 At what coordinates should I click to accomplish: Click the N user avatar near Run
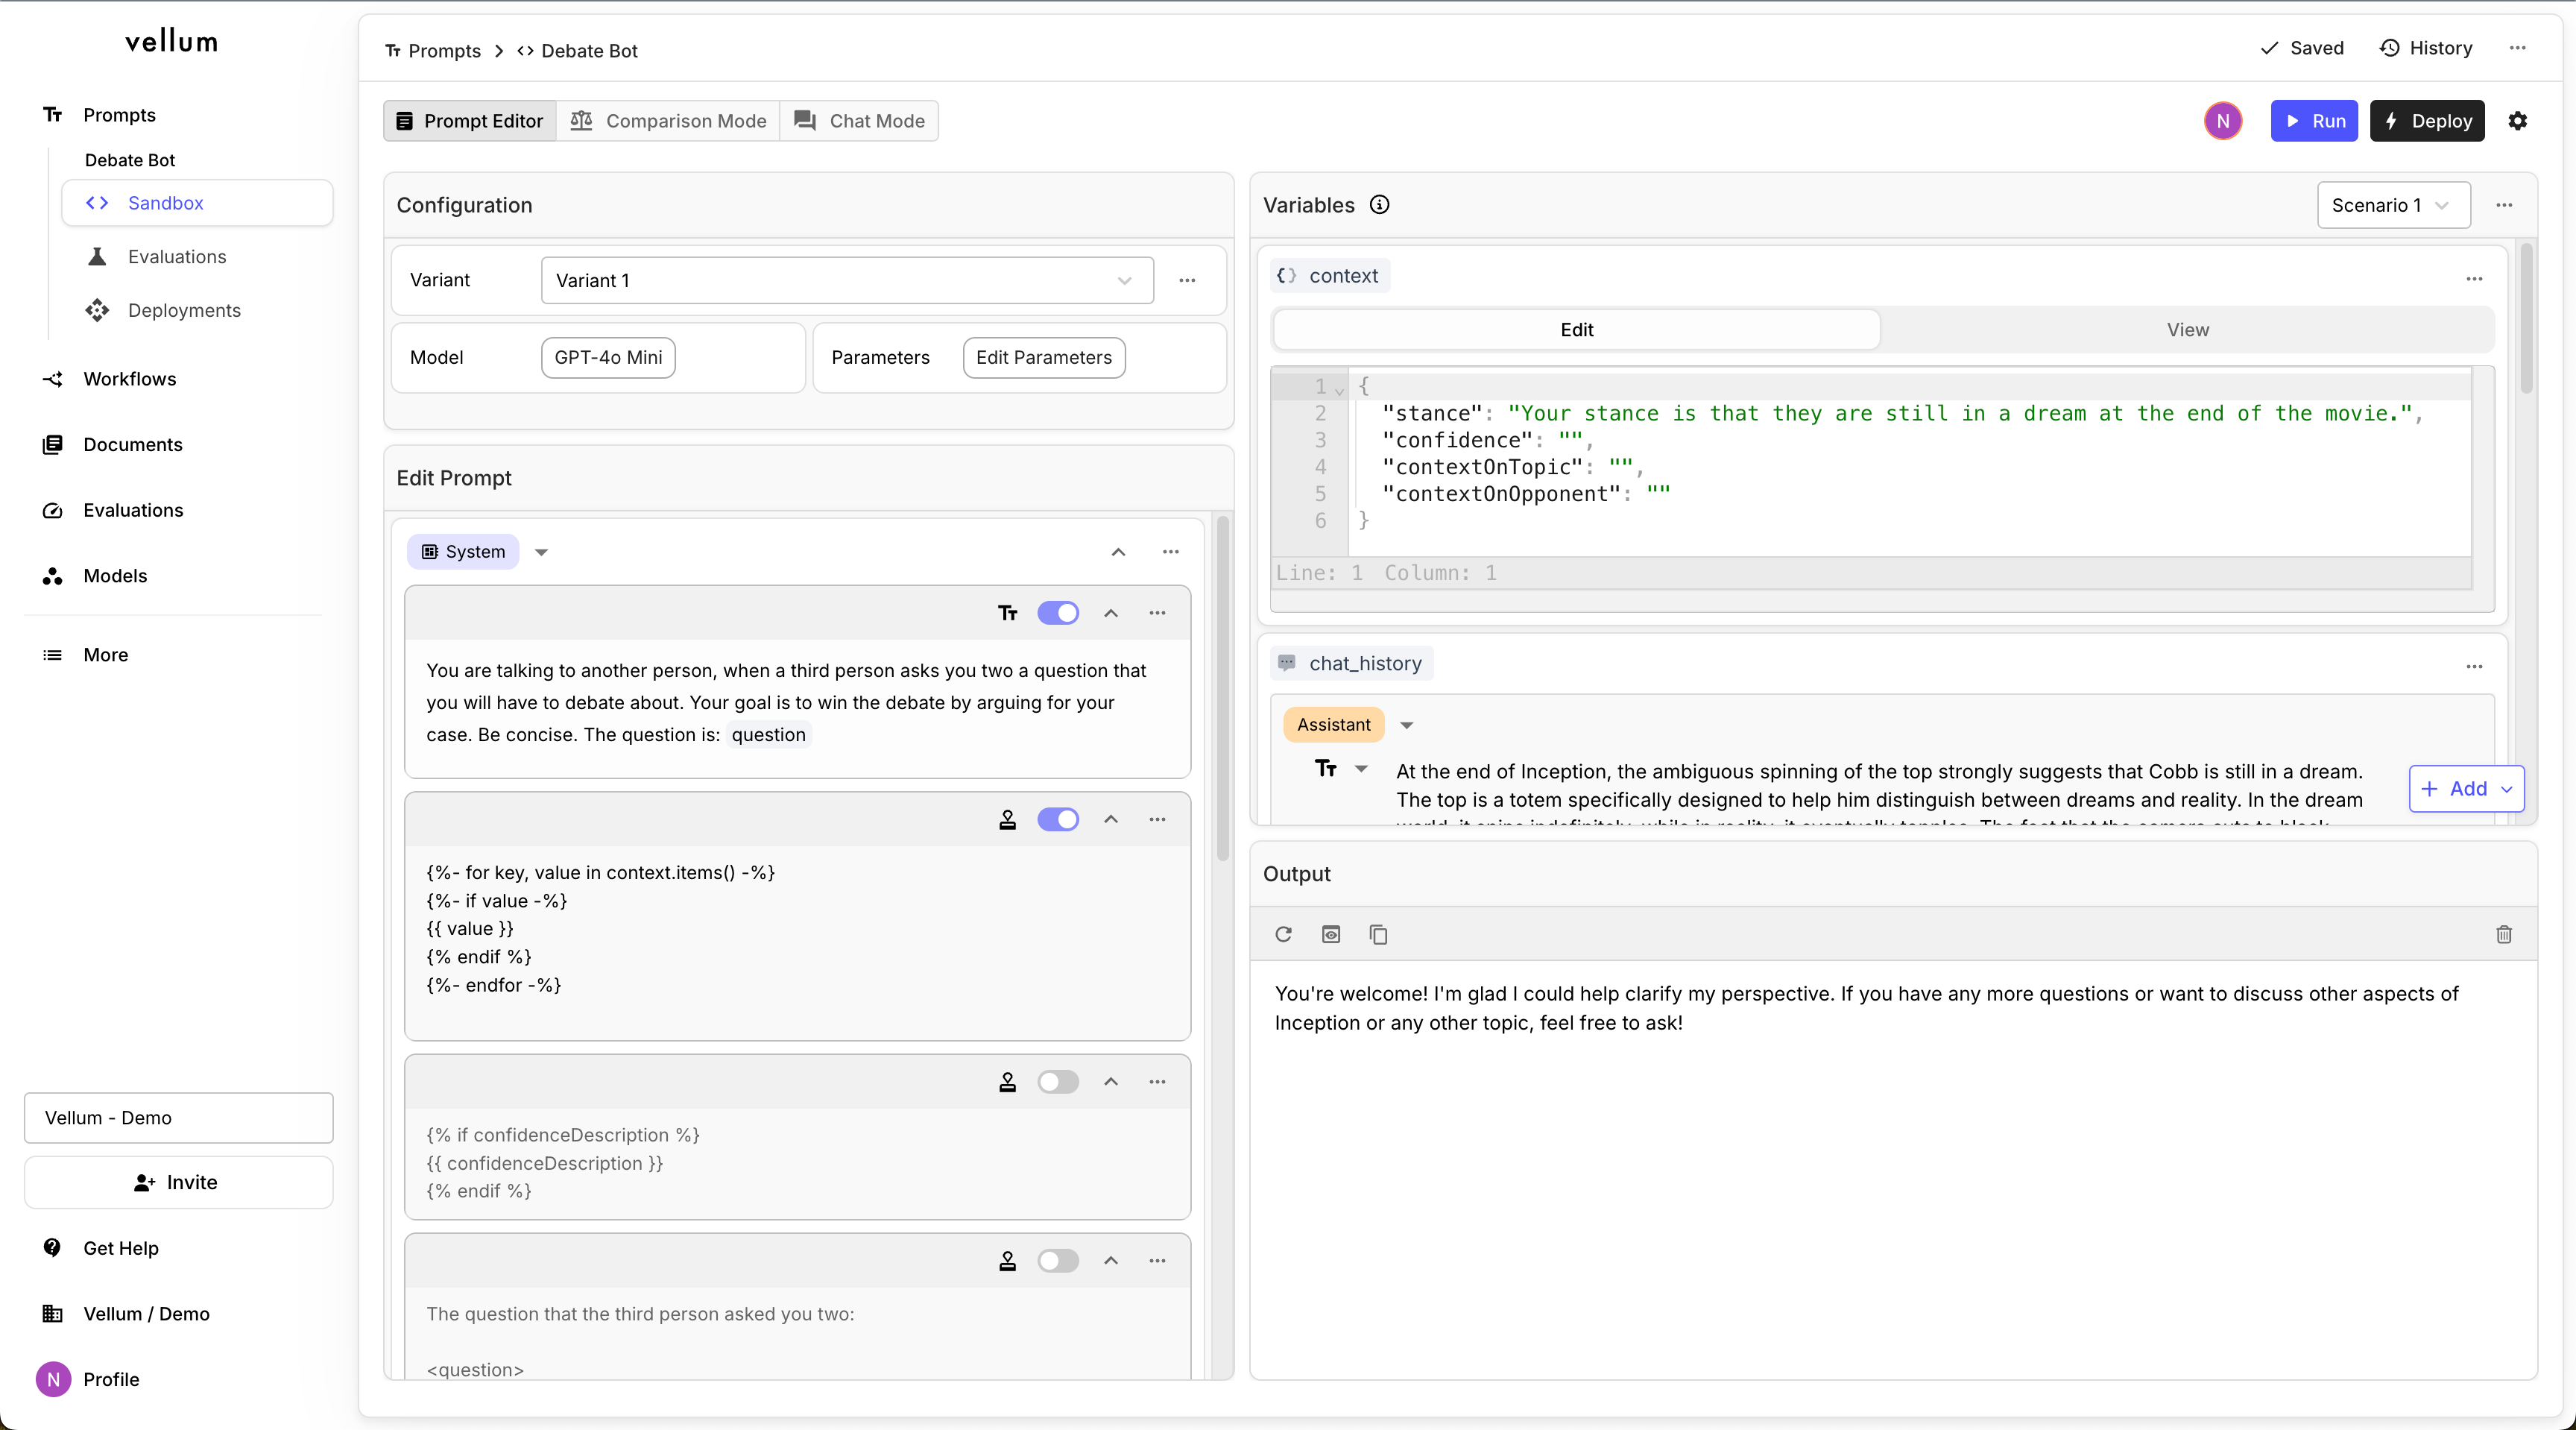[x=2222, y=121]
